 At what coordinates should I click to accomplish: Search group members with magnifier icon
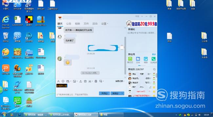(x=154, y=69)
